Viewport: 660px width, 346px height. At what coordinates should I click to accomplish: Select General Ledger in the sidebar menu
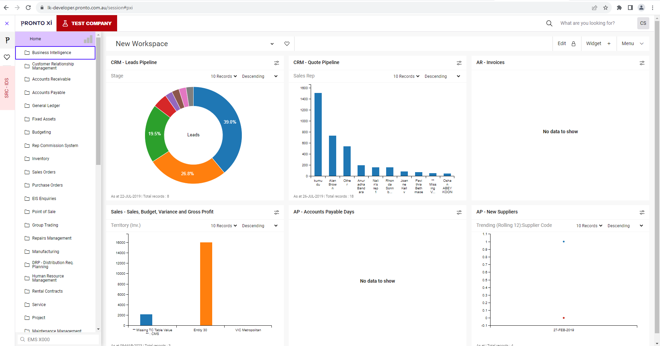tap(46, 106)
